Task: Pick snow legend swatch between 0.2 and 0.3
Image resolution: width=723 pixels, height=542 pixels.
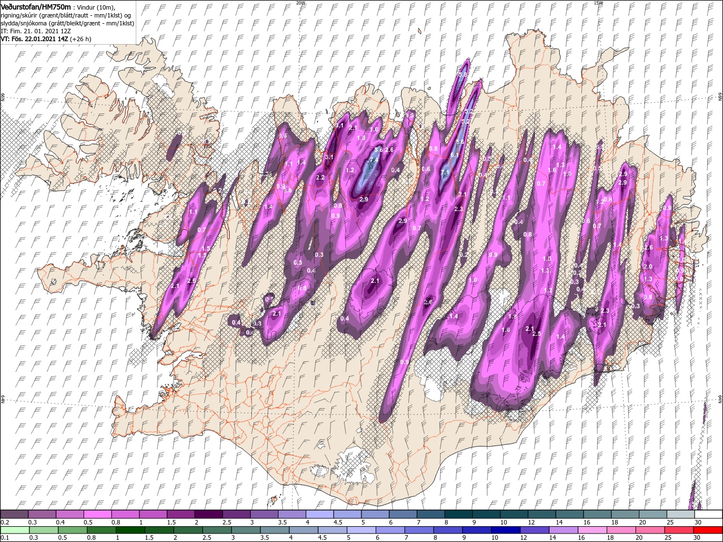Action: tap(14, 514)
